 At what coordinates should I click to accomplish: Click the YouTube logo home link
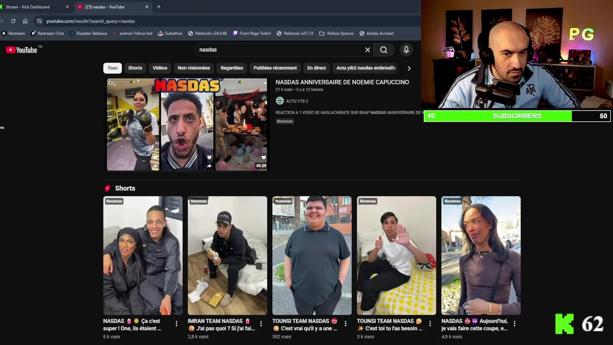(22, 50)
